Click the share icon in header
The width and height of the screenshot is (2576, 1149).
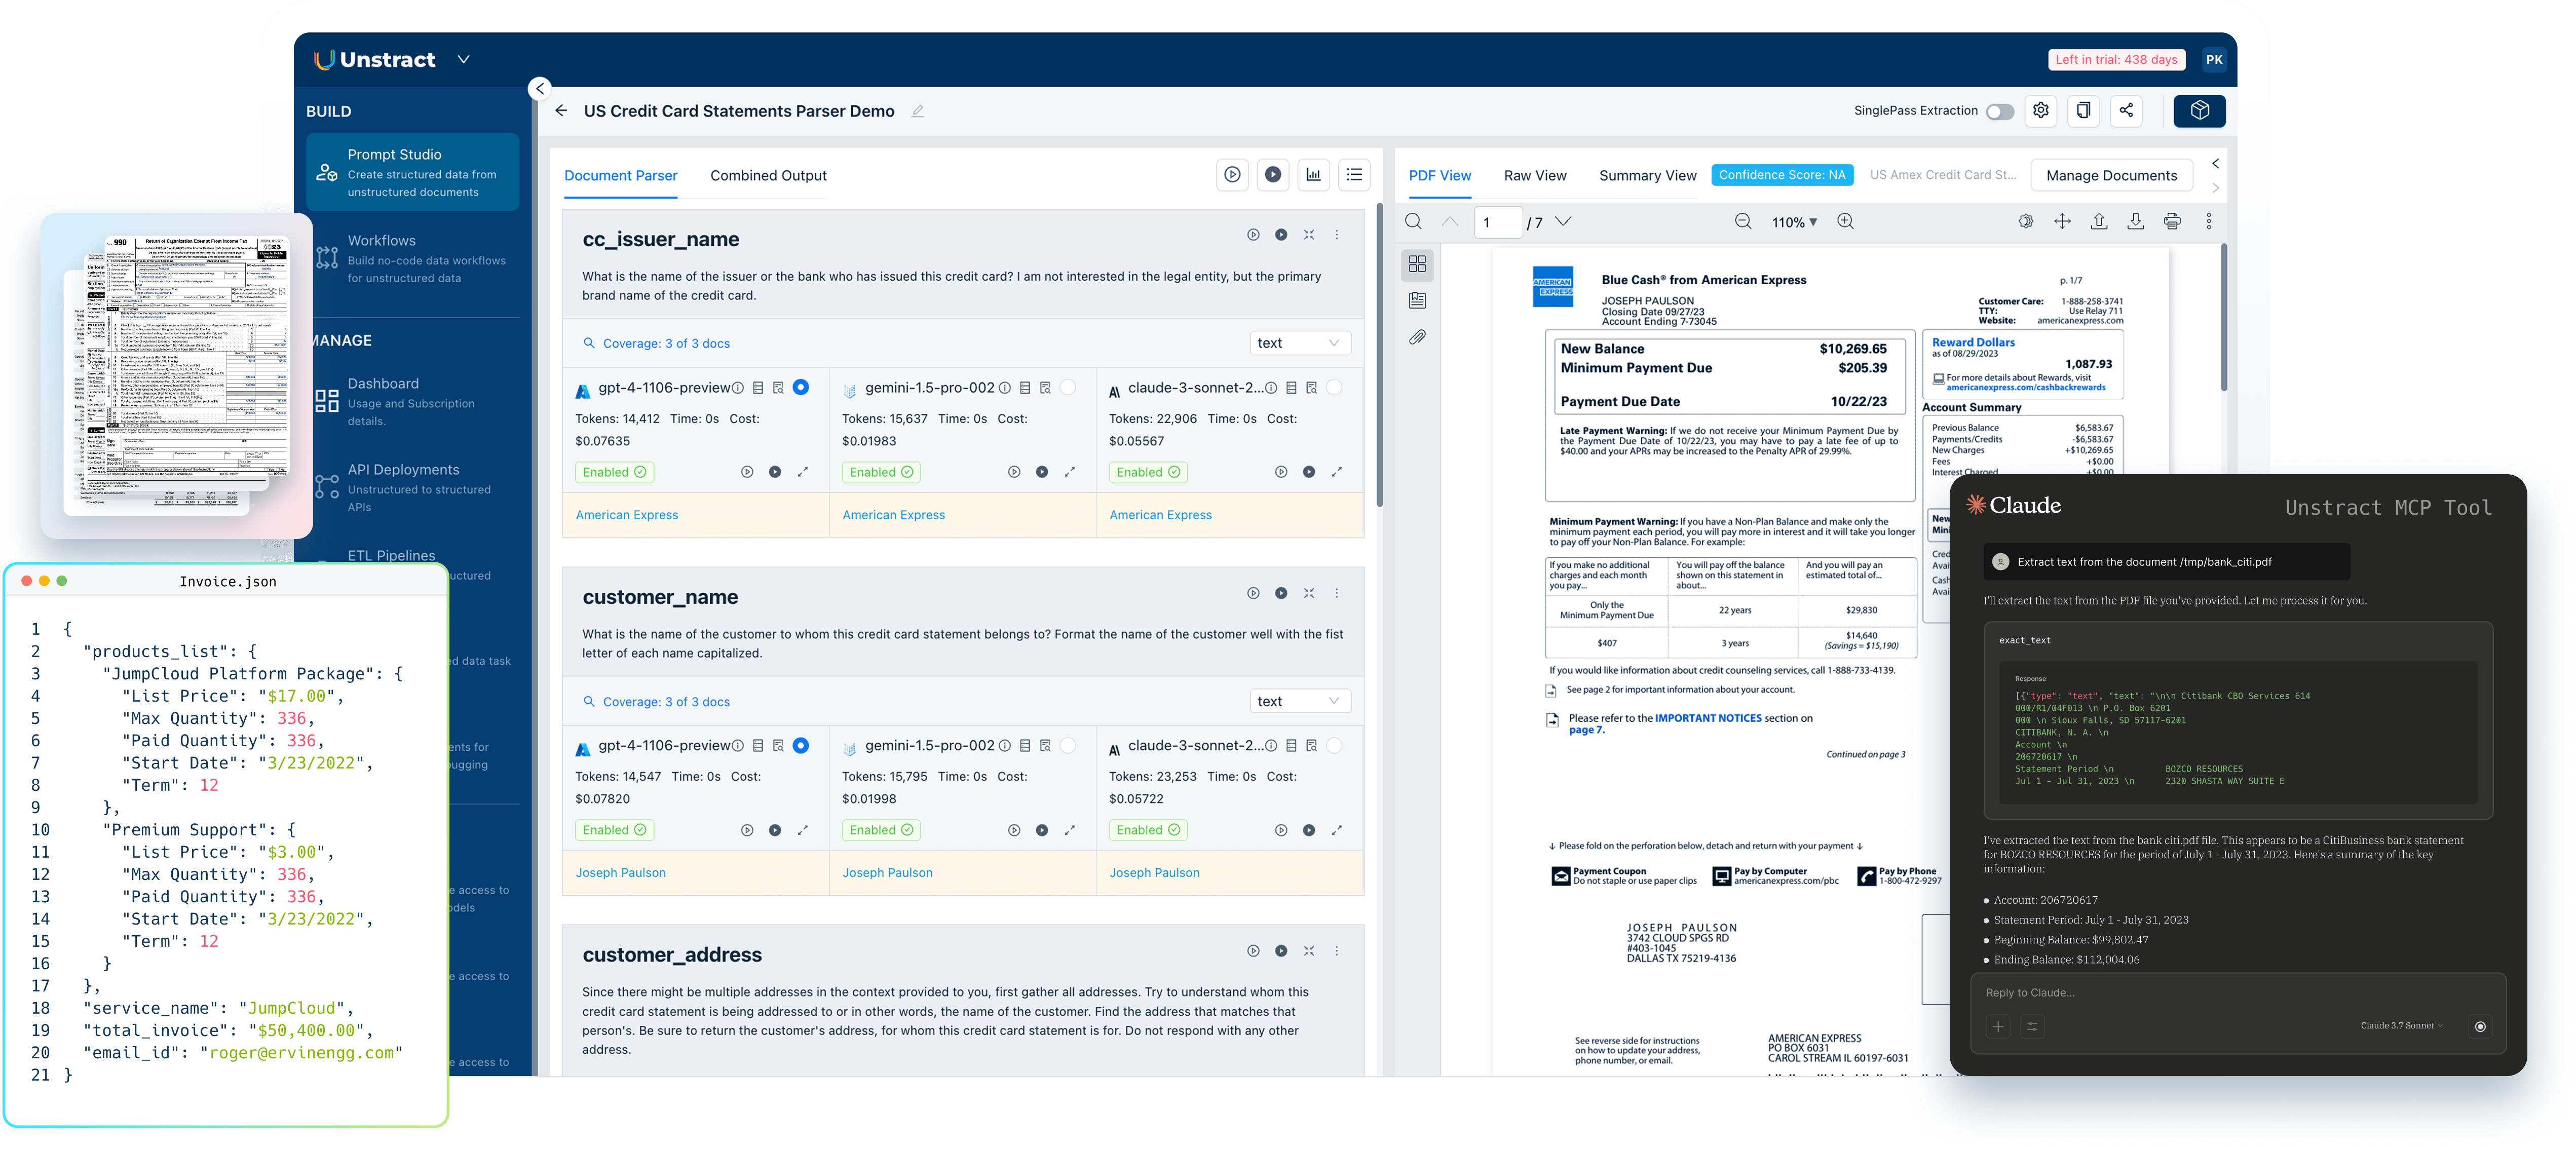pyautogui.click(x=2126, y=111)
